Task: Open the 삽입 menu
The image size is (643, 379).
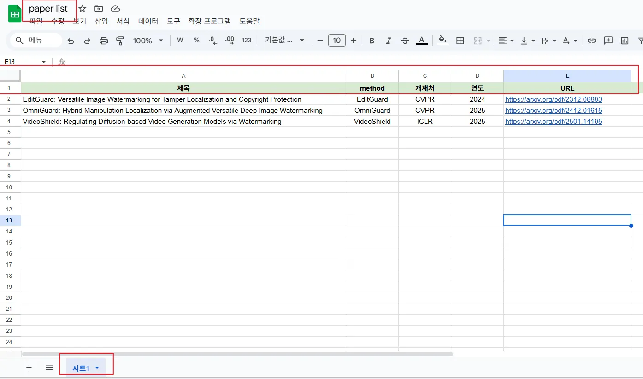Action: coord(101,21)
